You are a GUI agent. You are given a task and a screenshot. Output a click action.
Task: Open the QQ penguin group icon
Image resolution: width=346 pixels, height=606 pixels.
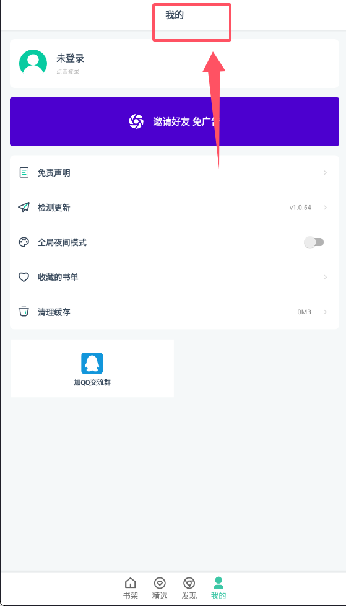pos(92,363)
